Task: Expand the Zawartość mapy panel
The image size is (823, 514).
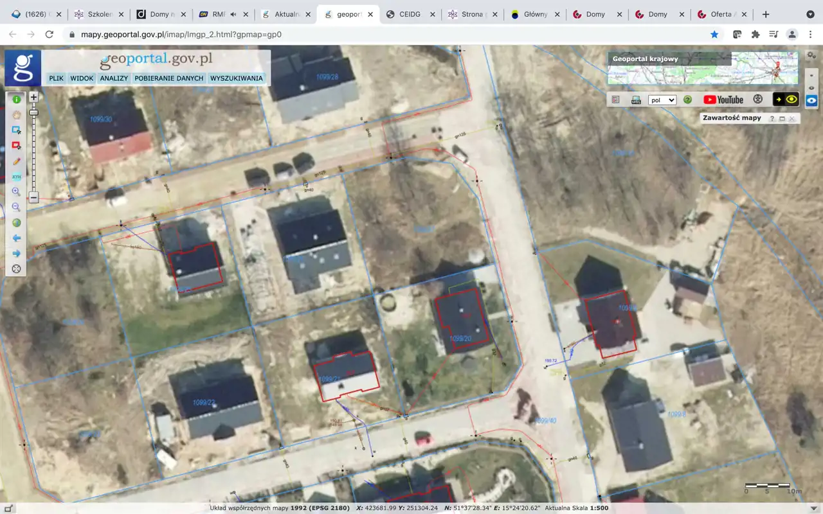Action: pyautogui.click(x=782, y=118)
